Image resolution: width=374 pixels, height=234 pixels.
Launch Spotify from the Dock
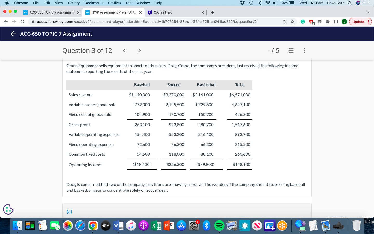pos(219,226)
